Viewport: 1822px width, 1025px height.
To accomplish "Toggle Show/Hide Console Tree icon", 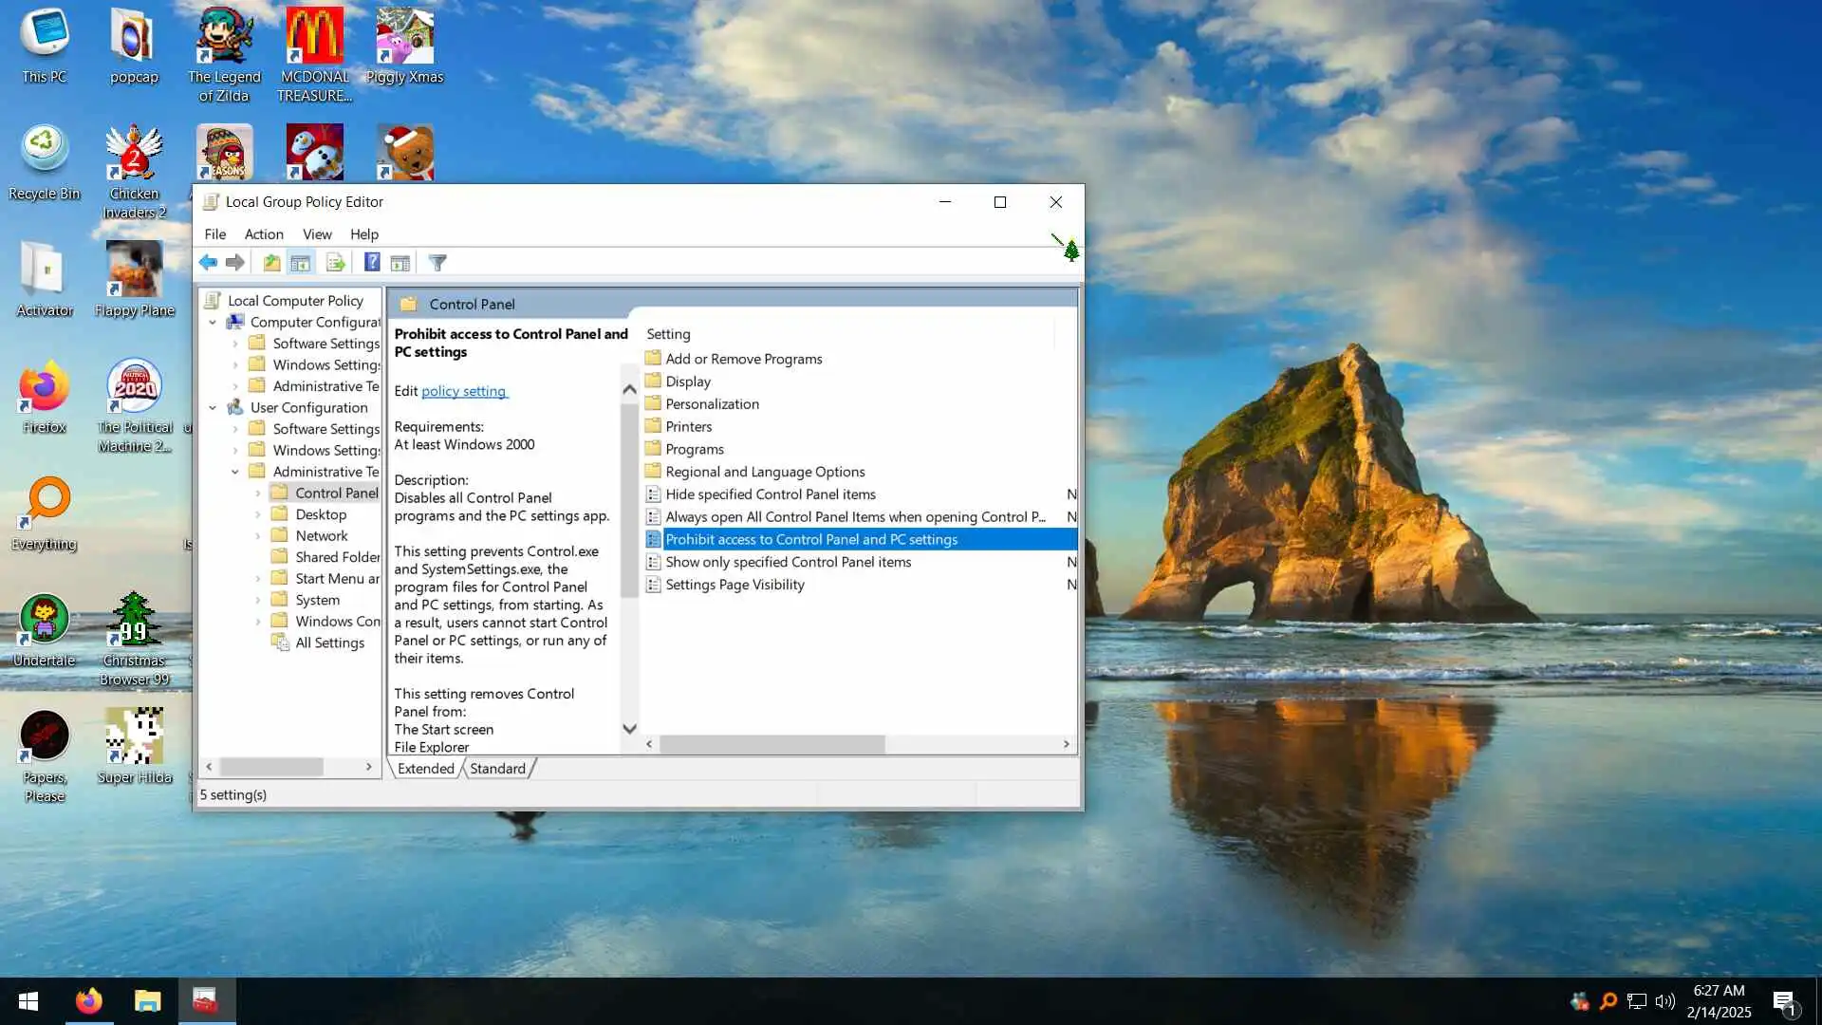I will click(x=301, y=263).
